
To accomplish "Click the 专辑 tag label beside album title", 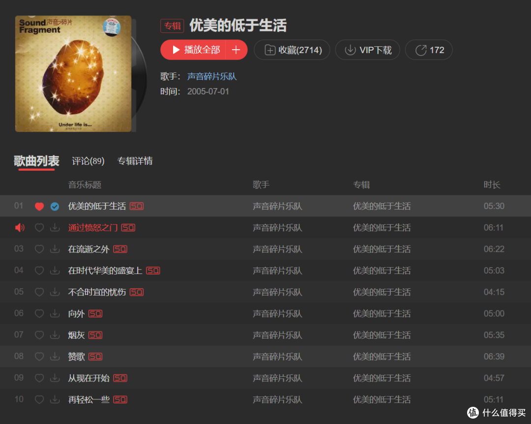I will click(x=172, y=26).
